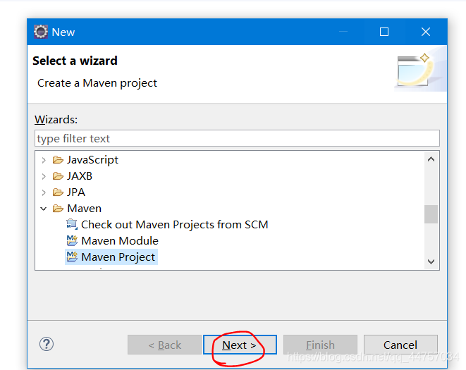Select the Maven Module wizard entry
The image size is (466, 370).
coord(120,241)
